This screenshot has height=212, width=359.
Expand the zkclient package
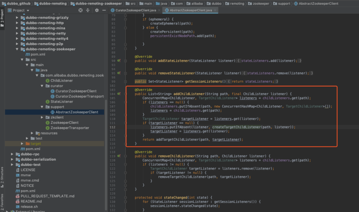[x=42, y=117]
